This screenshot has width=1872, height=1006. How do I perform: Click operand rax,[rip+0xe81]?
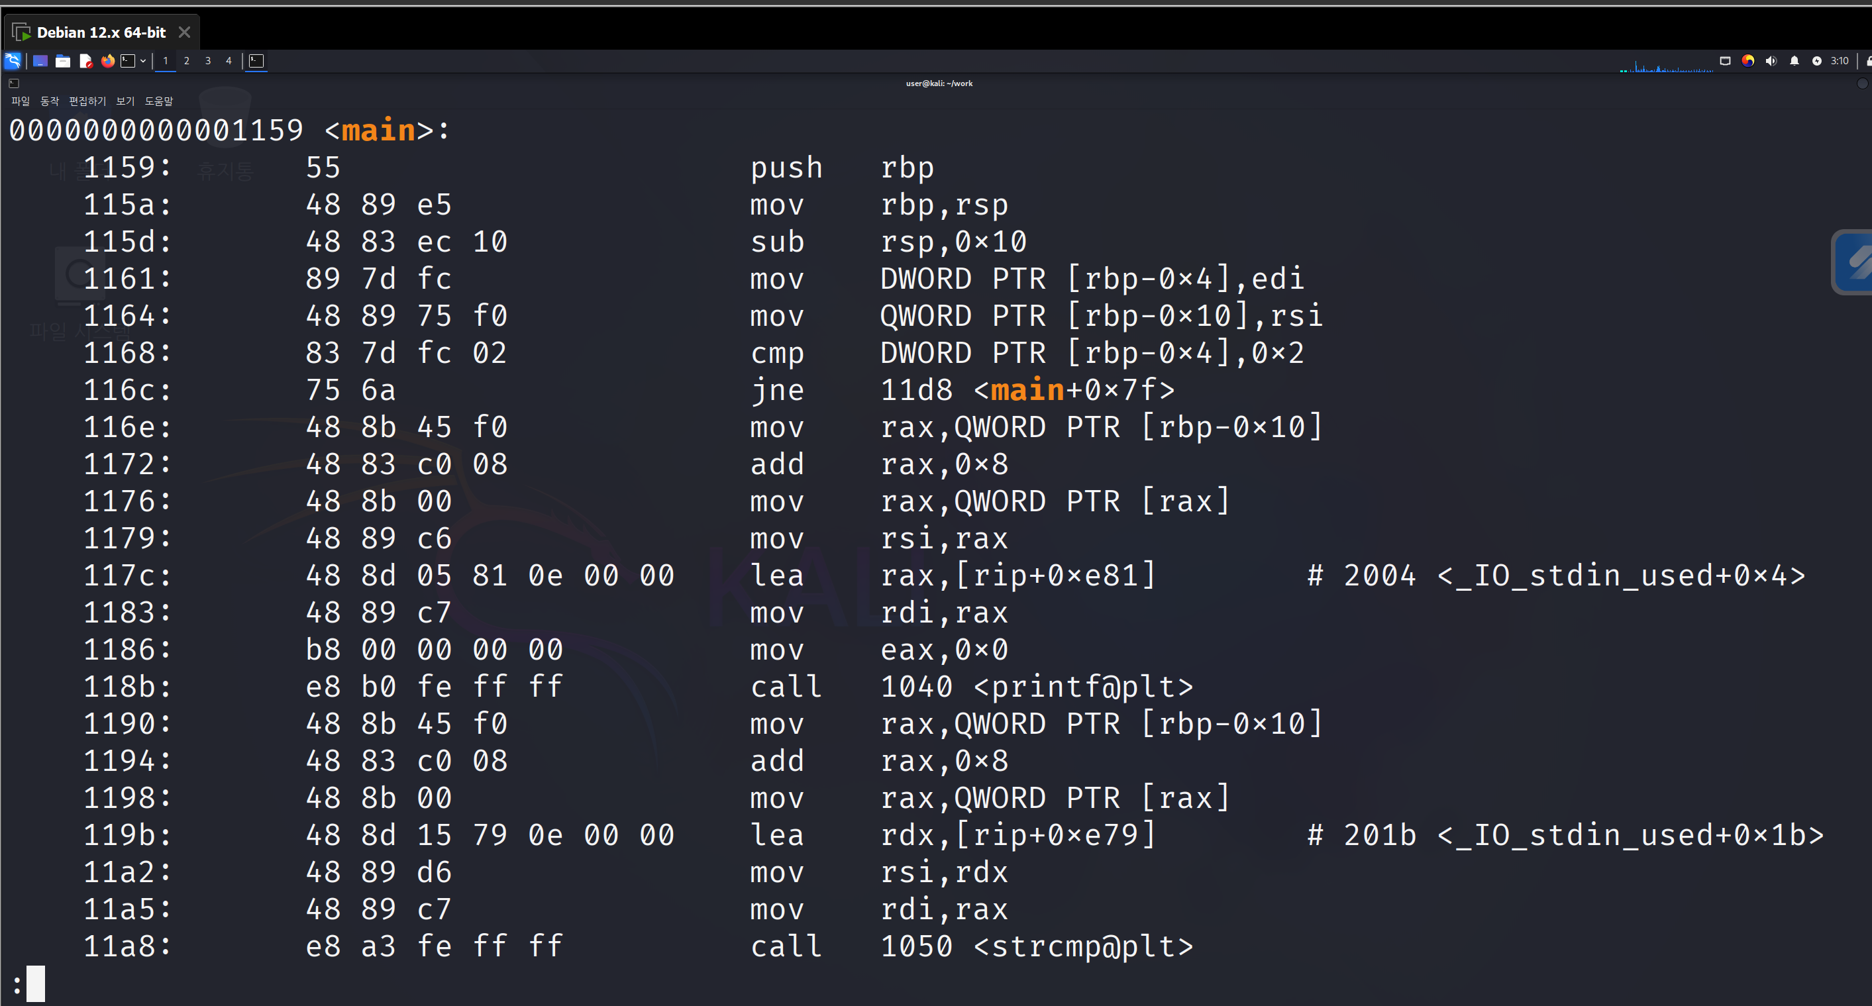point(1018,576)
